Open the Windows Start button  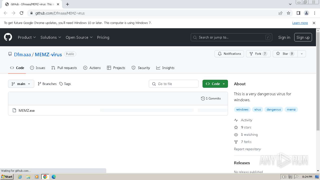click(x=7, y=176)
